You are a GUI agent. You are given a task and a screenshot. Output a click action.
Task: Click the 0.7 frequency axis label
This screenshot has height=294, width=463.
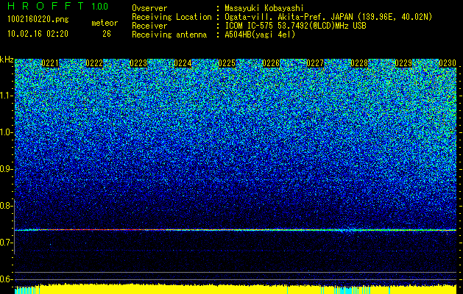click(x=7, y=243)
